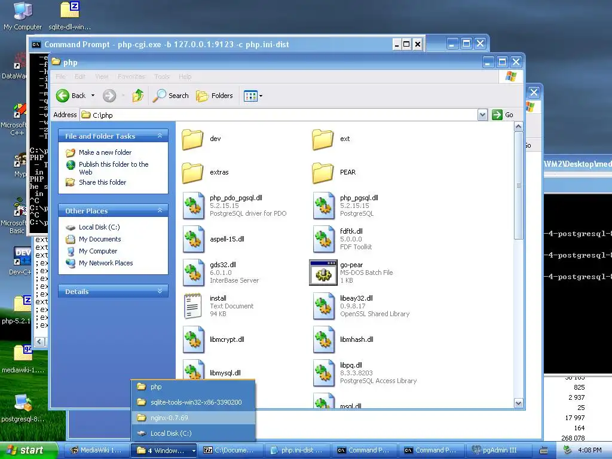Screen dimensions: 612x459
Task: Open the File menu of php window
Action: click(x=60, y=76)
